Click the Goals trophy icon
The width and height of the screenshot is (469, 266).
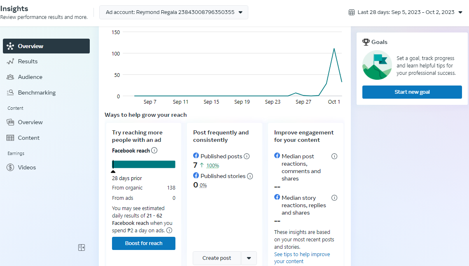click(366, 42)
